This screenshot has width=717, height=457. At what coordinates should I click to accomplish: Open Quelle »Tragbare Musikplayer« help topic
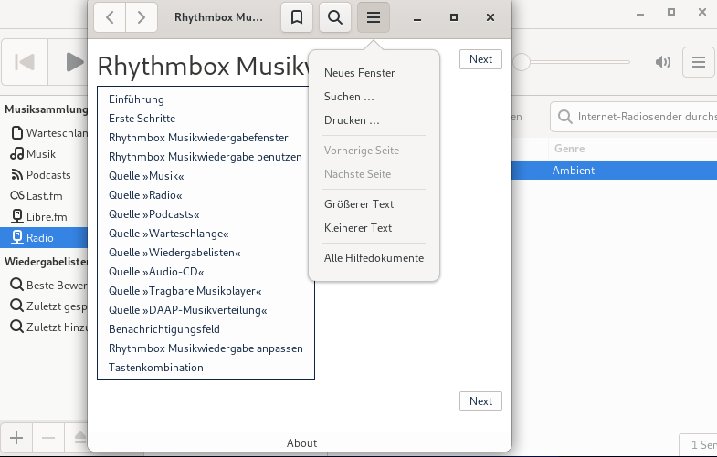(185, 291)
